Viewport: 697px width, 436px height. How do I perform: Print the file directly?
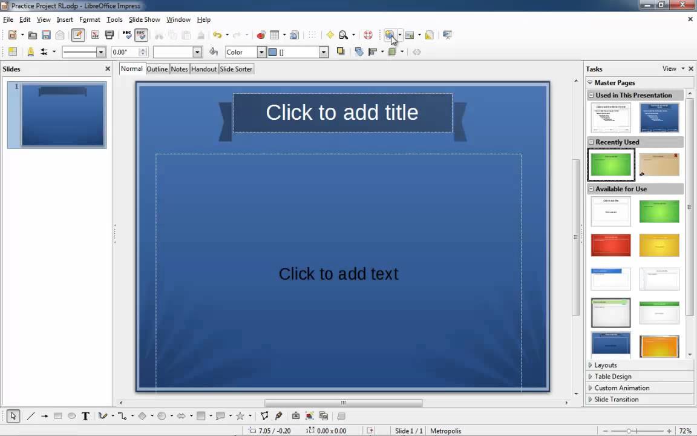coord(109,35)
